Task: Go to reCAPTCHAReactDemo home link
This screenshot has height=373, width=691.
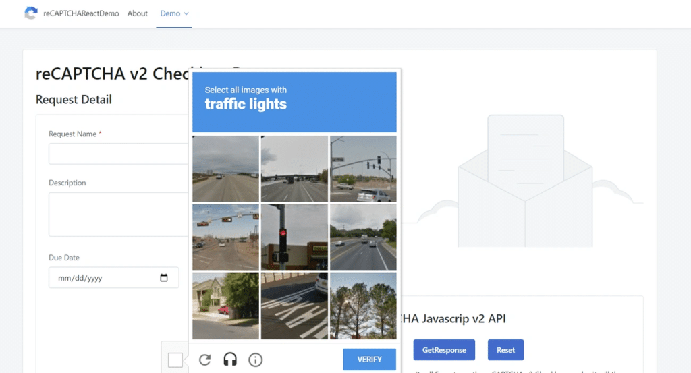Action: (81, 13)
